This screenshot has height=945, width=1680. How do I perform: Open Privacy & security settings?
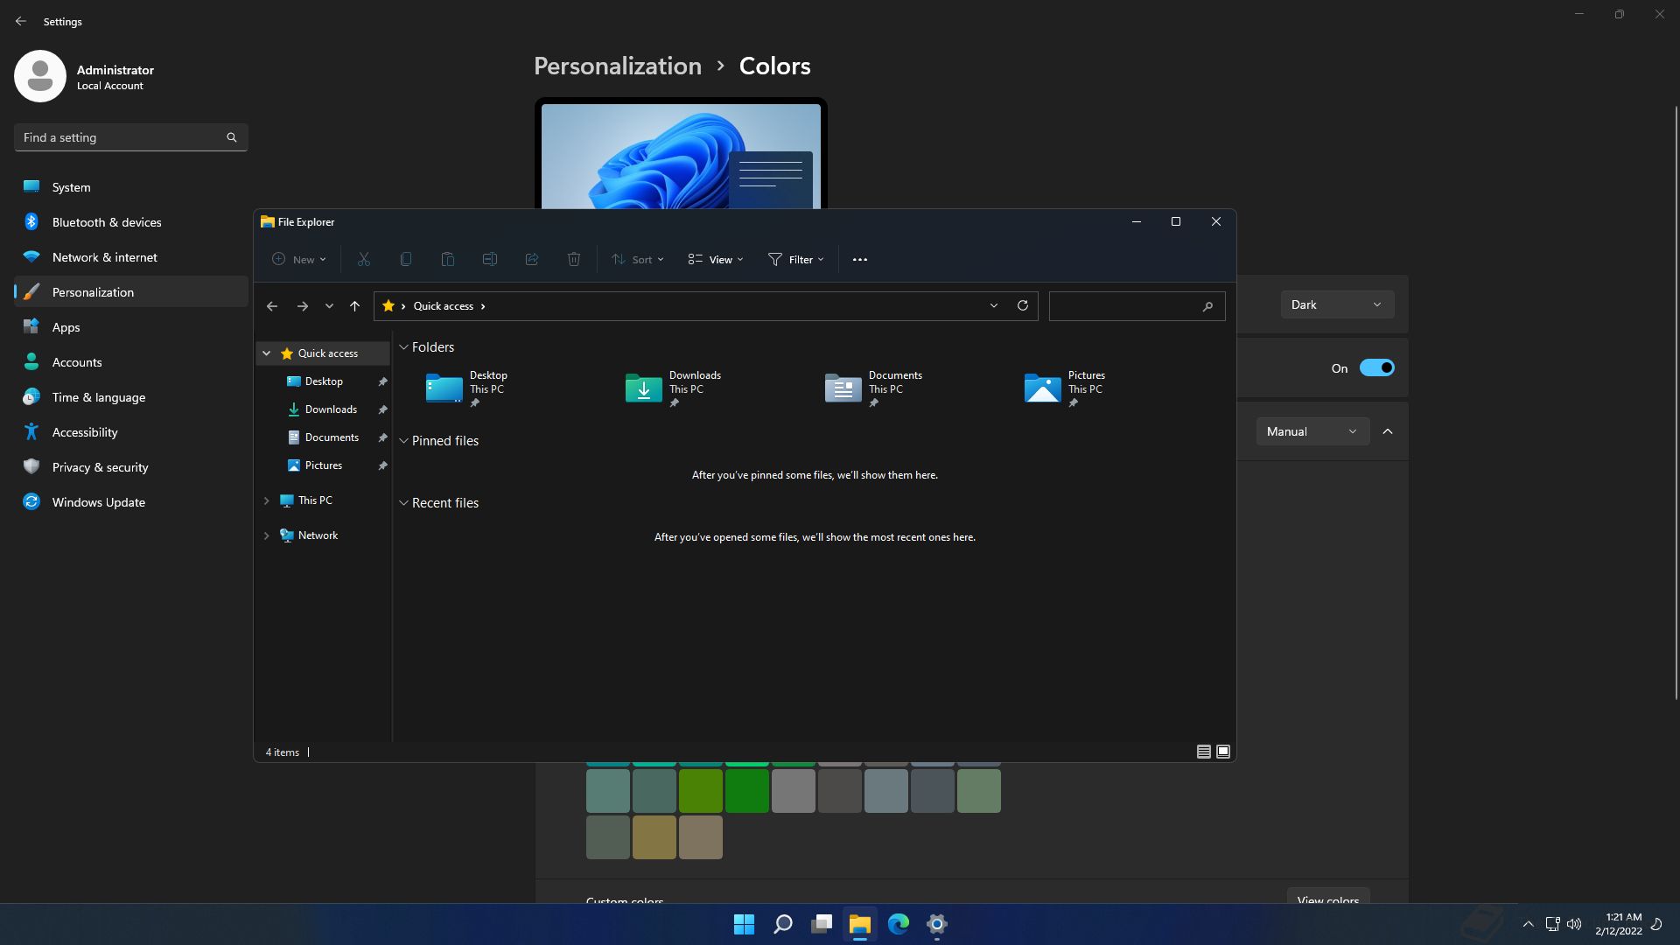131,467
